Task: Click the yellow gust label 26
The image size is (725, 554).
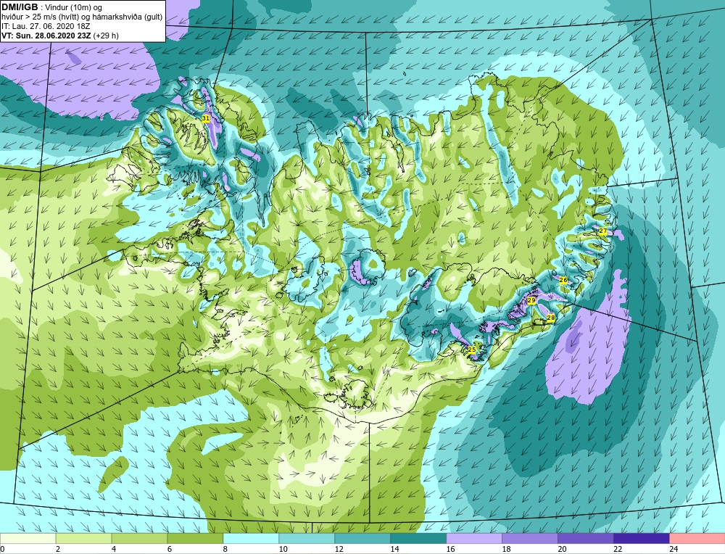Action: (x=563, y=280)
